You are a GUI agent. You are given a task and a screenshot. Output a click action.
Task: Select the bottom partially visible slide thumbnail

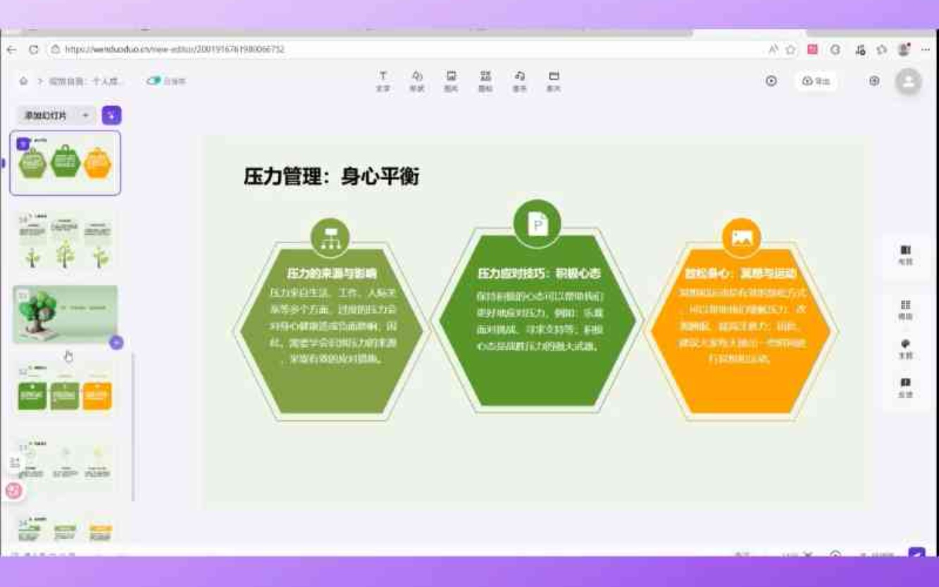(65, 528)
